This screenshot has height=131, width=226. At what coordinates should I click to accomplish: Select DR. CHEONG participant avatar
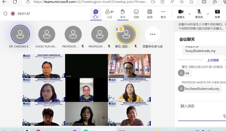[20, 34]
